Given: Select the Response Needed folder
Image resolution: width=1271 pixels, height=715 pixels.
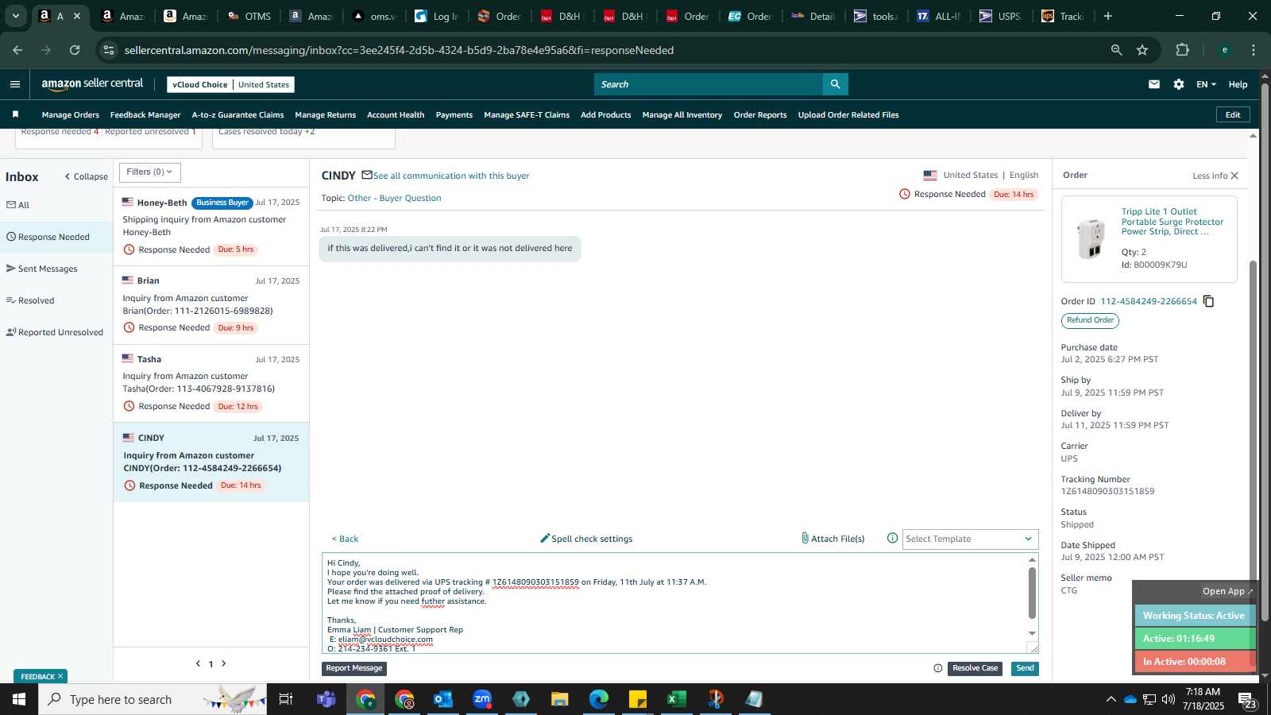Looking at the screenshot, I should (56, 237).
